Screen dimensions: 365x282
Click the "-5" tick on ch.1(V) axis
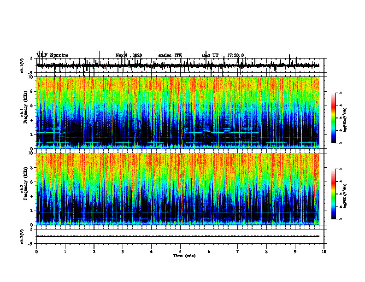coord(31,73)
